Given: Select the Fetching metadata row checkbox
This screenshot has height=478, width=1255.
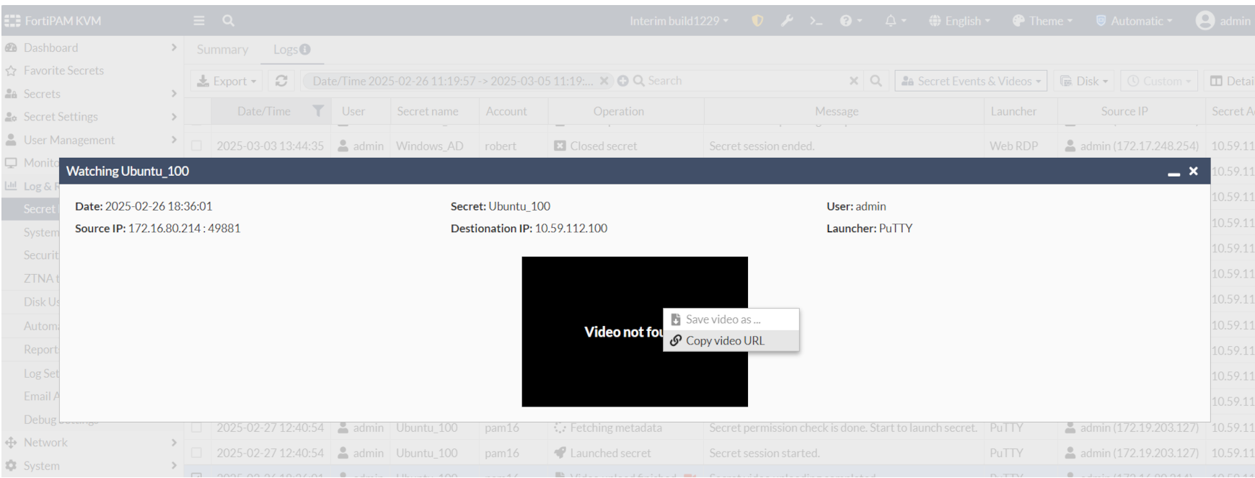Looking at the screenshot, I should (x=197, y=428).
